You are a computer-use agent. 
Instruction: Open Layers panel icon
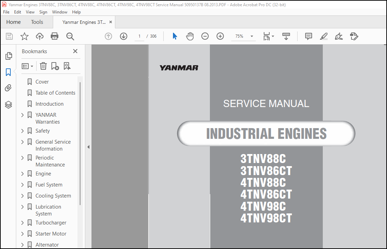tap(8, 105)
